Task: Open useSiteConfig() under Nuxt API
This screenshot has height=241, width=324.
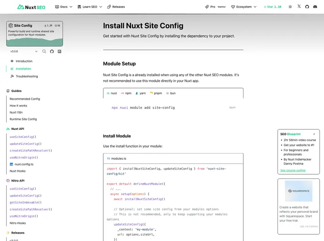Action: pos(23,137)
